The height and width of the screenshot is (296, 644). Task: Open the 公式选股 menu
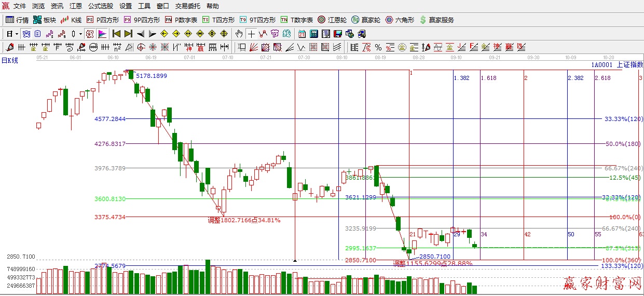(100, 6)
